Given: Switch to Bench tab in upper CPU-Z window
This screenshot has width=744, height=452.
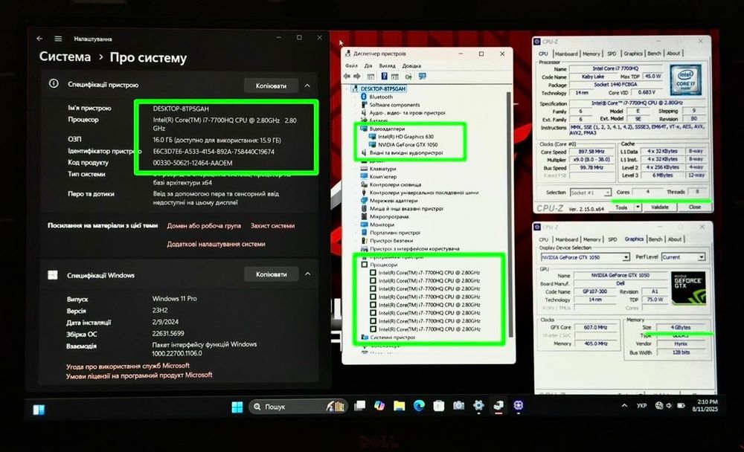Looking at the screenshot, I should pyautogui.click(x=654, y=54).
